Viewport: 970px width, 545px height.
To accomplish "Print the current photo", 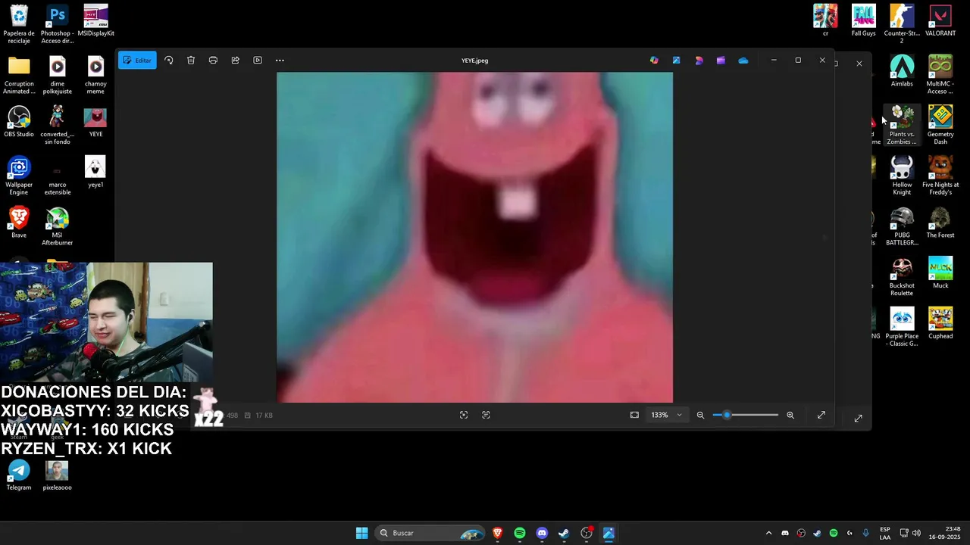I will pos(213,61).
